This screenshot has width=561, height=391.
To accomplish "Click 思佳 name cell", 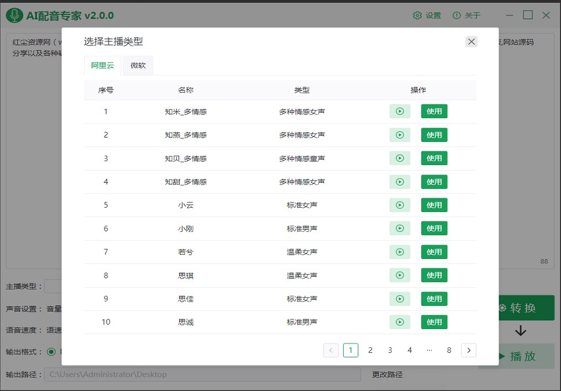I will (x=186, y=299).
